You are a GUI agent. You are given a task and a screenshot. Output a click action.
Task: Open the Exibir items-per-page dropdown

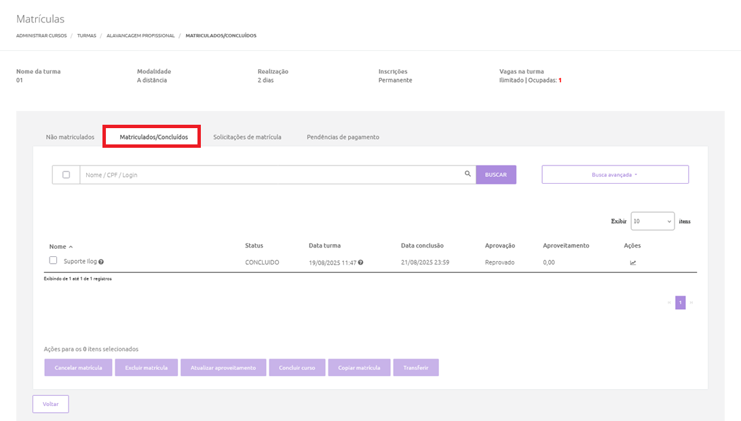[x=652, y=221]
